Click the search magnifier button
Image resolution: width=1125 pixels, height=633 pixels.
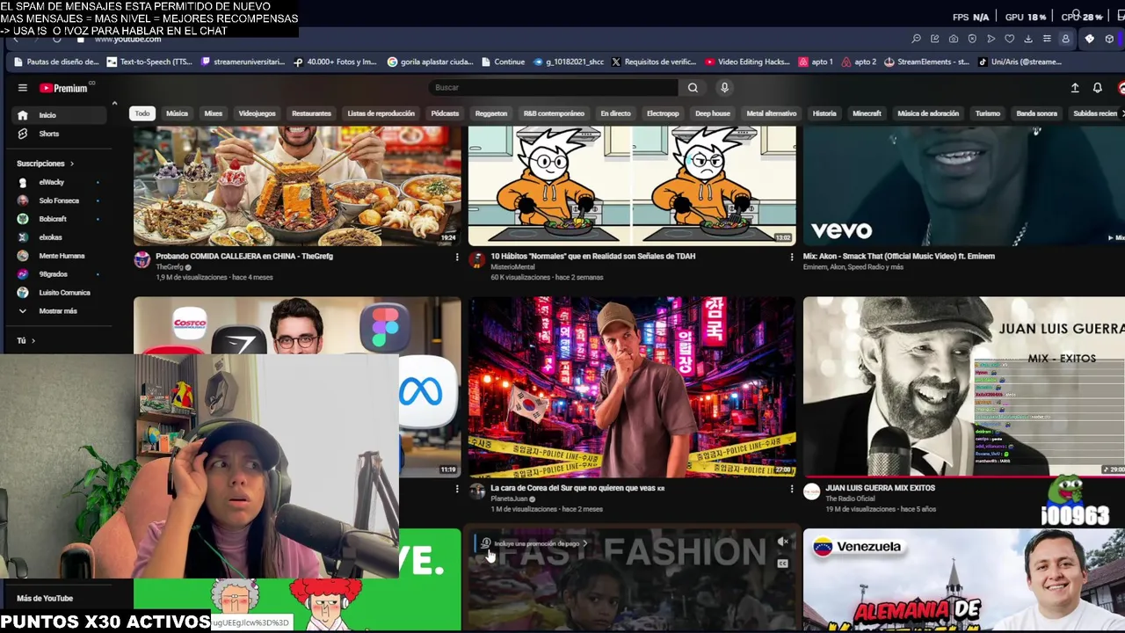[x=693, y=87]
